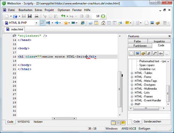Click the color palette icon in main toolbar
The image size is (174, 133).
(x=158, y=23)
